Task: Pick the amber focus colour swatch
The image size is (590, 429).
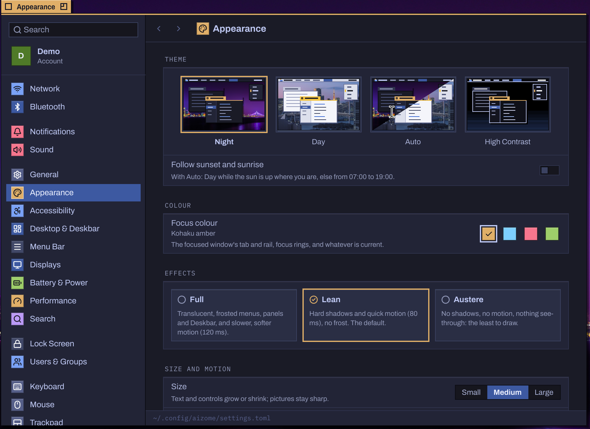Action: coord(489,234)
